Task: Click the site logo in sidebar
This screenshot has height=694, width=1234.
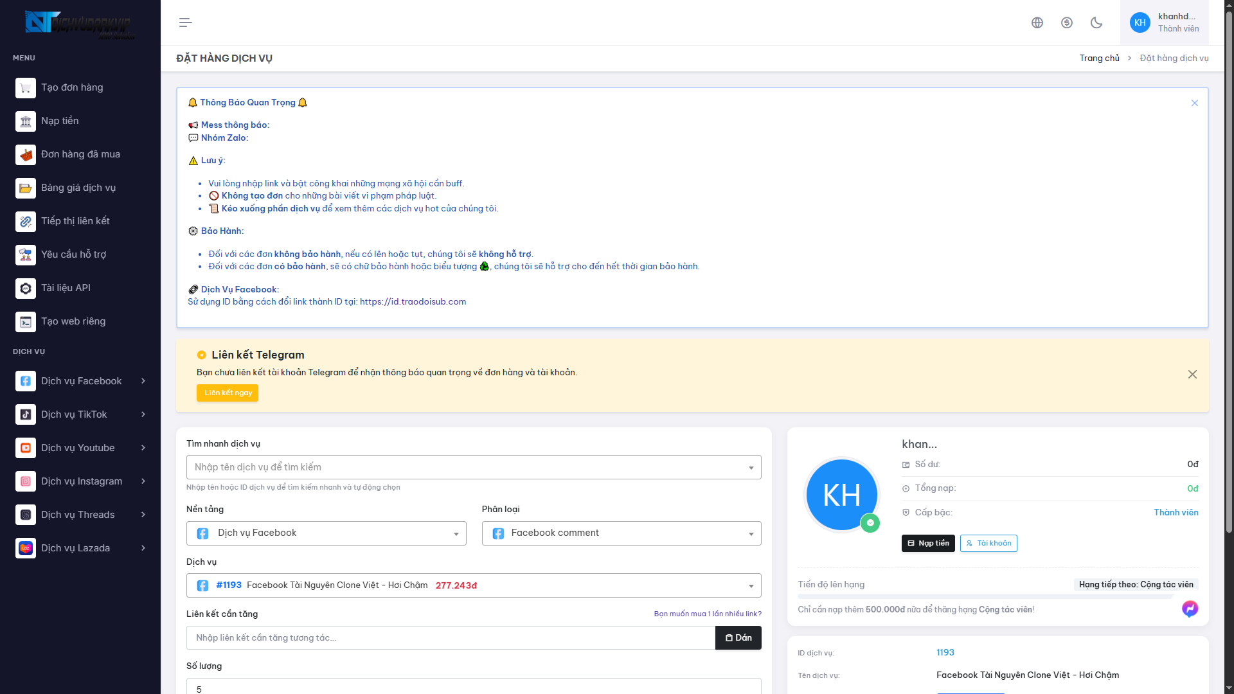Action: 80,24
